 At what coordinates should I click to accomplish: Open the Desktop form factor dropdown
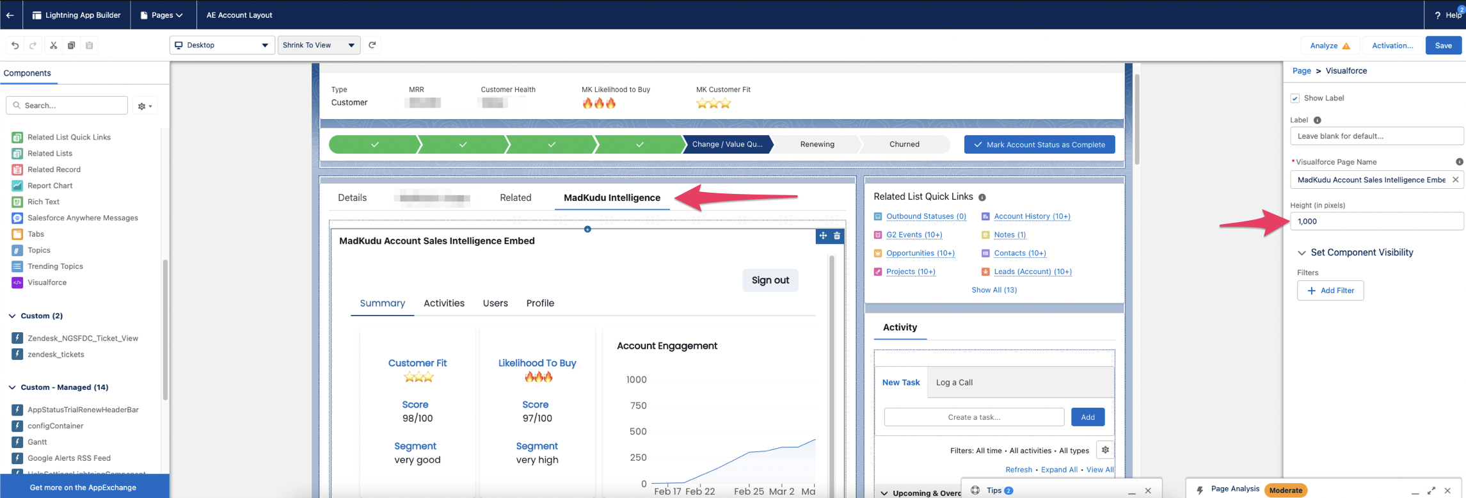click(x=222, y=45)
